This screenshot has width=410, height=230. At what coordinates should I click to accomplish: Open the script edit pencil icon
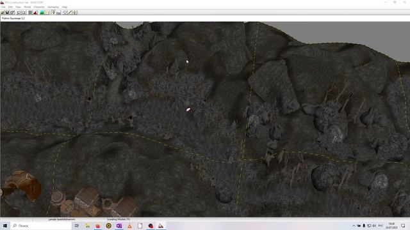[70, 13]
